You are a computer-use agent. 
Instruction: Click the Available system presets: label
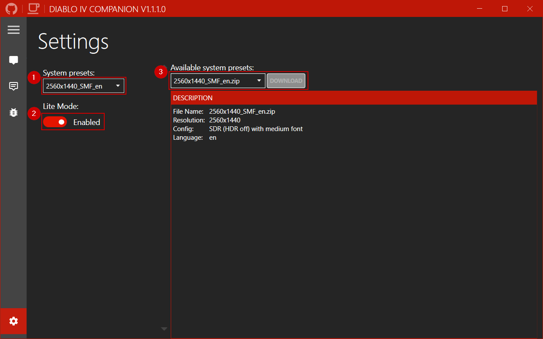[x=212, y=68]
